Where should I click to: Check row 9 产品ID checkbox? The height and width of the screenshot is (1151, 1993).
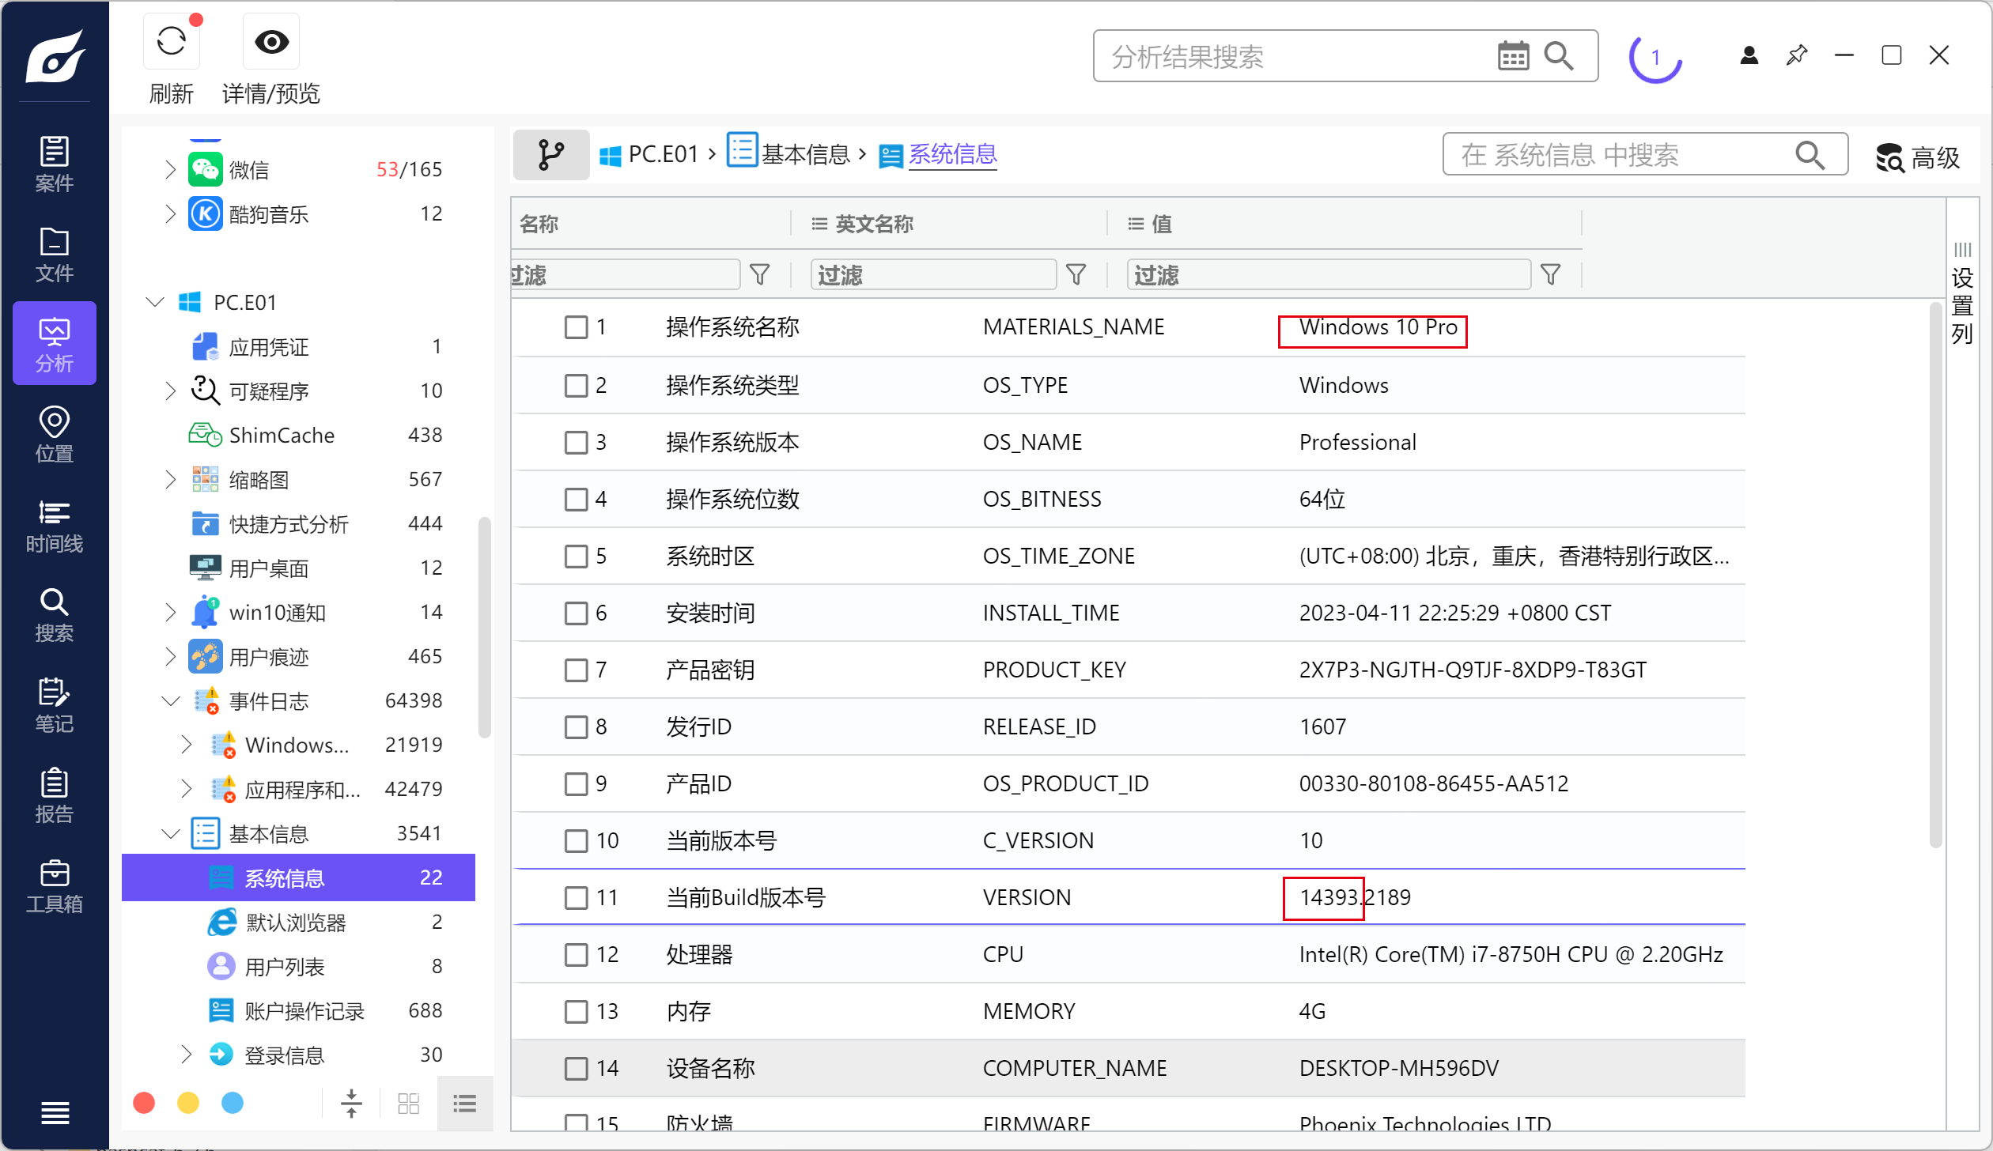[x=577, y=783]
